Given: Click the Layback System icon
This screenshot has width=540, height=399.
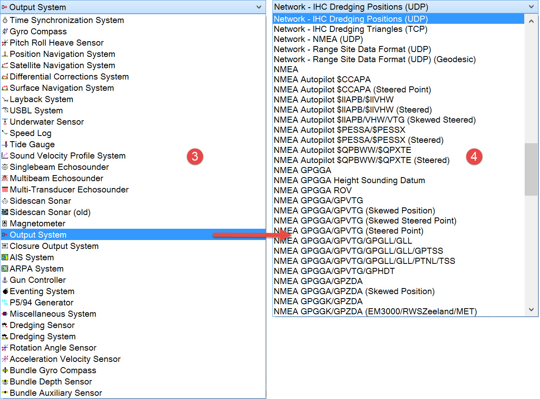Looking at the screenshot, I should [5, 99].
